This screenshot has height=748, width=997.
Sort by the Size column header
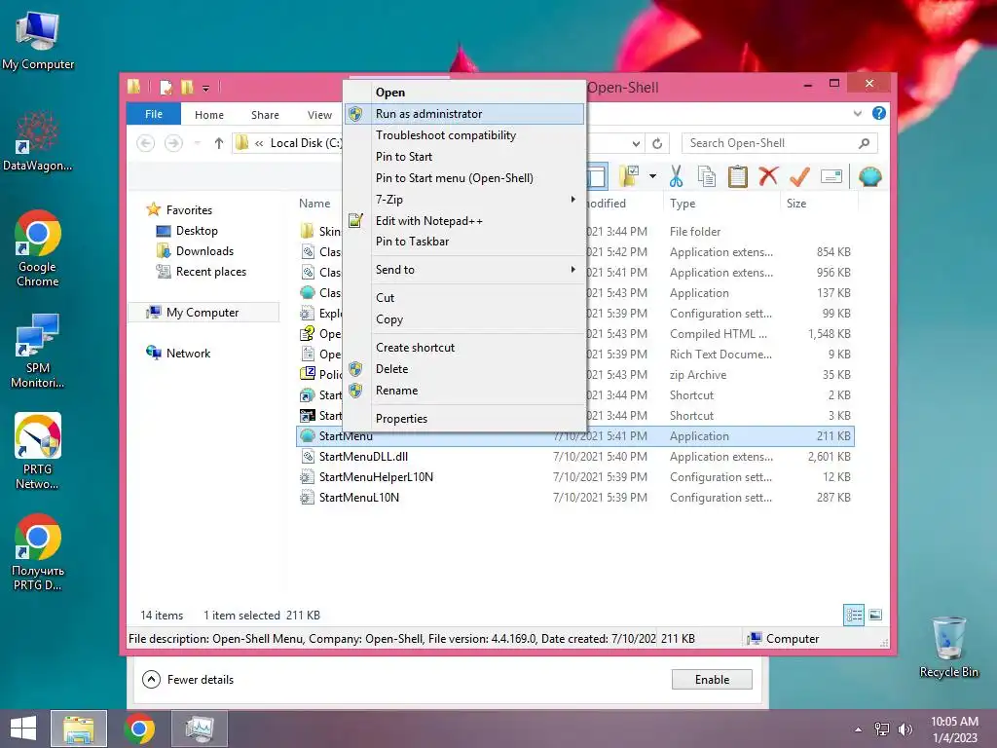tap(818, 204)
